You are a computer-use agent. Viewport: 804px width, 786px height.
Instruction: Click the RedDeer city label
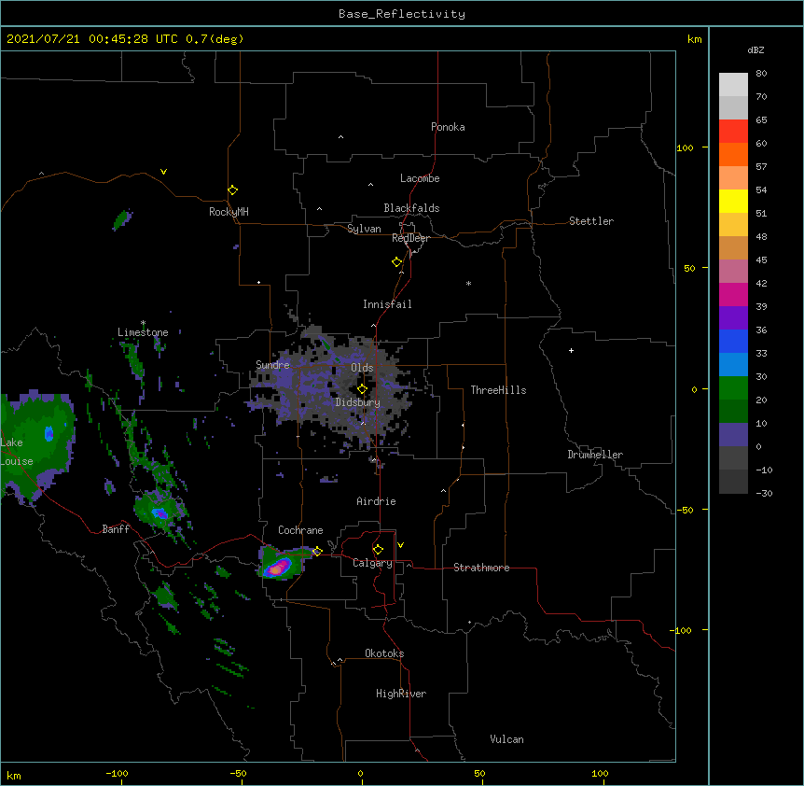point(410,238)
